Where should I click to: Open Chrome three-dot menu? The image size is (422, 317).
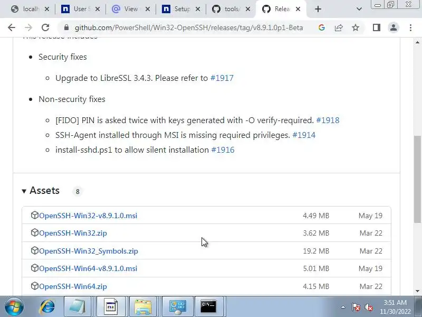point(410,27)
